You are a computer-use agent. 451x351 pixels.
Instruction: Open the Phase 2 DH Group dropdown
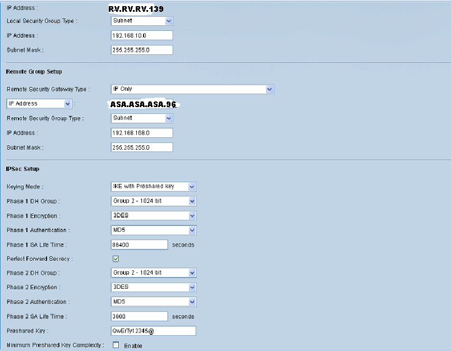[x=154, y=273]
